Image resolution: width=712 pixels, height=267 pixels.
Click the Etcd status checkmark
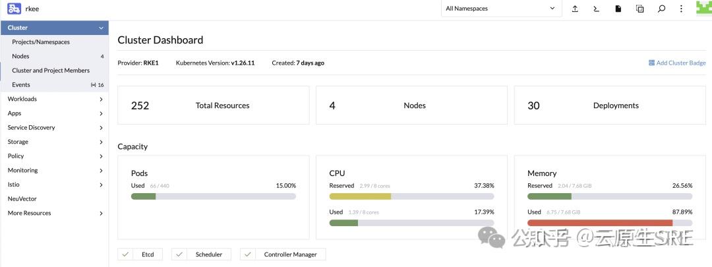tap(125, 254)
